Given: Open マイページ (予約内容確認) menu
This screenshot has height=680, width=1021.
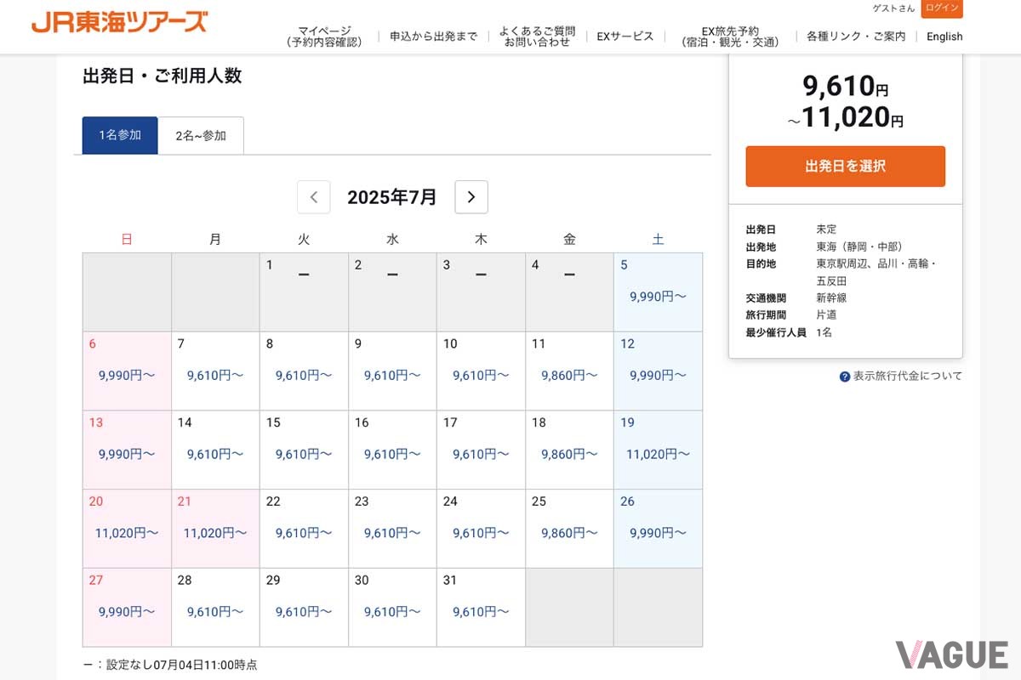Looking at the screenshot, I should [x=324, y=36].
